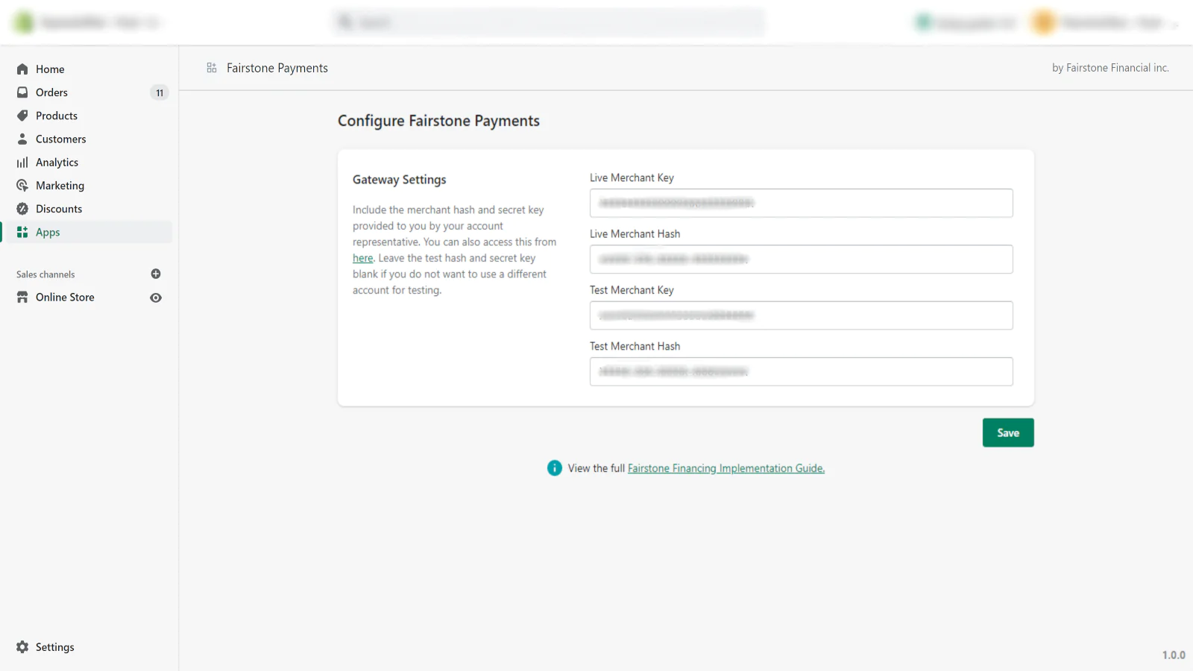1193x671 pixels.
Task: Click the blurred search bar at top
Action: point(549,22)
